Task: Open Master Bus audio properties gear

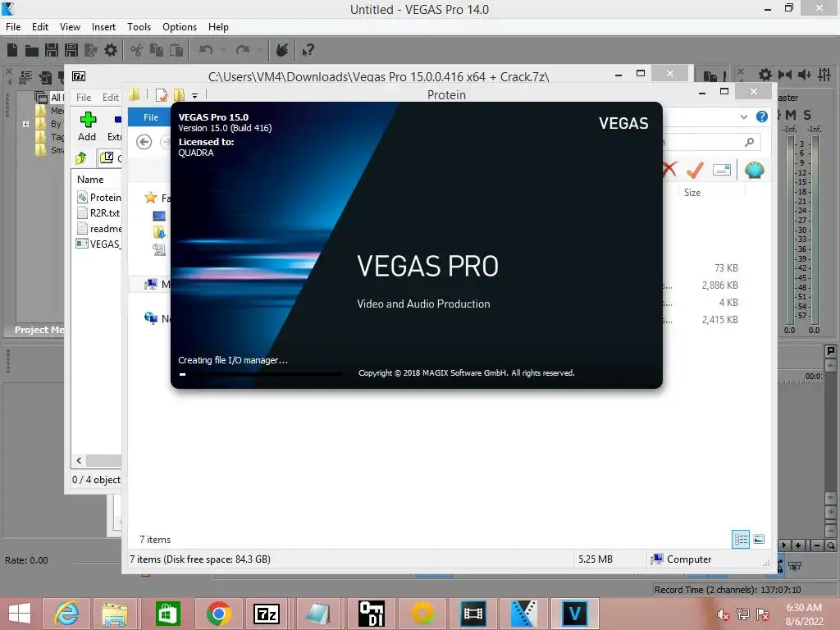Action: point(765,75)
